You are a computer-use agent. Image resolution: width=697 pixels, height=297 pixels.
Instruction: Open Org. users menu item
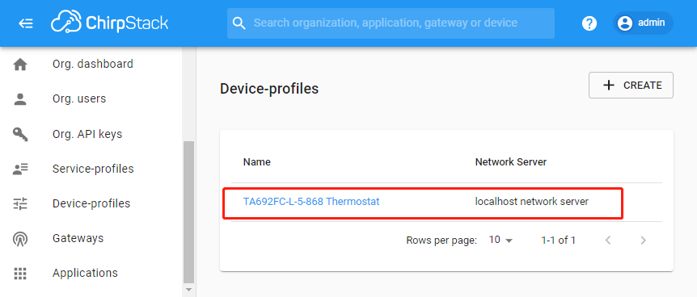(91, 98)
